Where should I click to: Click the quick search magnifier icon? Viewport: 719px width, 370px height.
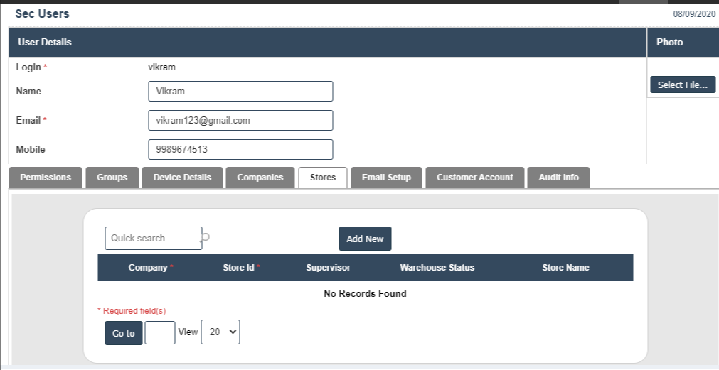[x=206, y=238]
